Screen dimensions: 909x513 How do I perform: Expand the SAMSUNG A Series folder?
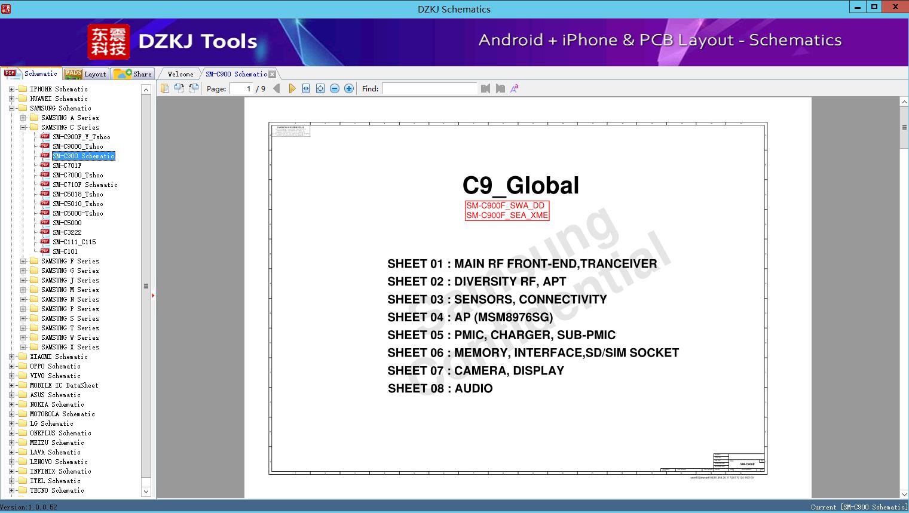click(x=23, y=118)
